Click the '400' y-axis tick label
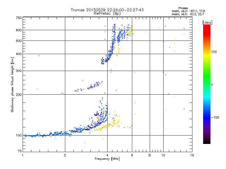Screen dimensions: 226x169 point(19,54)
